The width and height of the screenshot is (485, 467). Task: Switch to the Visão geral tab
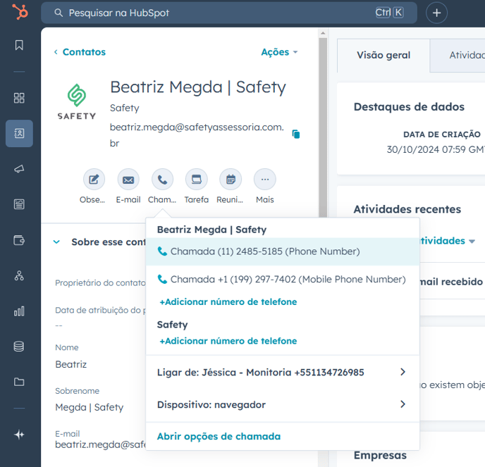(x=383, y=55)
